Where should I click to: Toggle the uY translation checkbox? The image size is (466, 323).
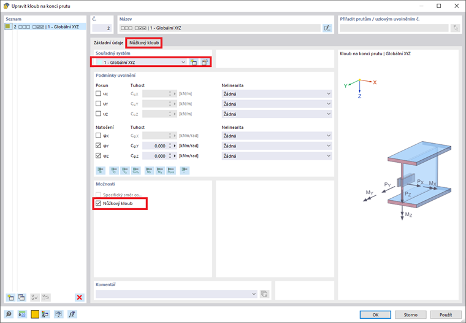98,104
